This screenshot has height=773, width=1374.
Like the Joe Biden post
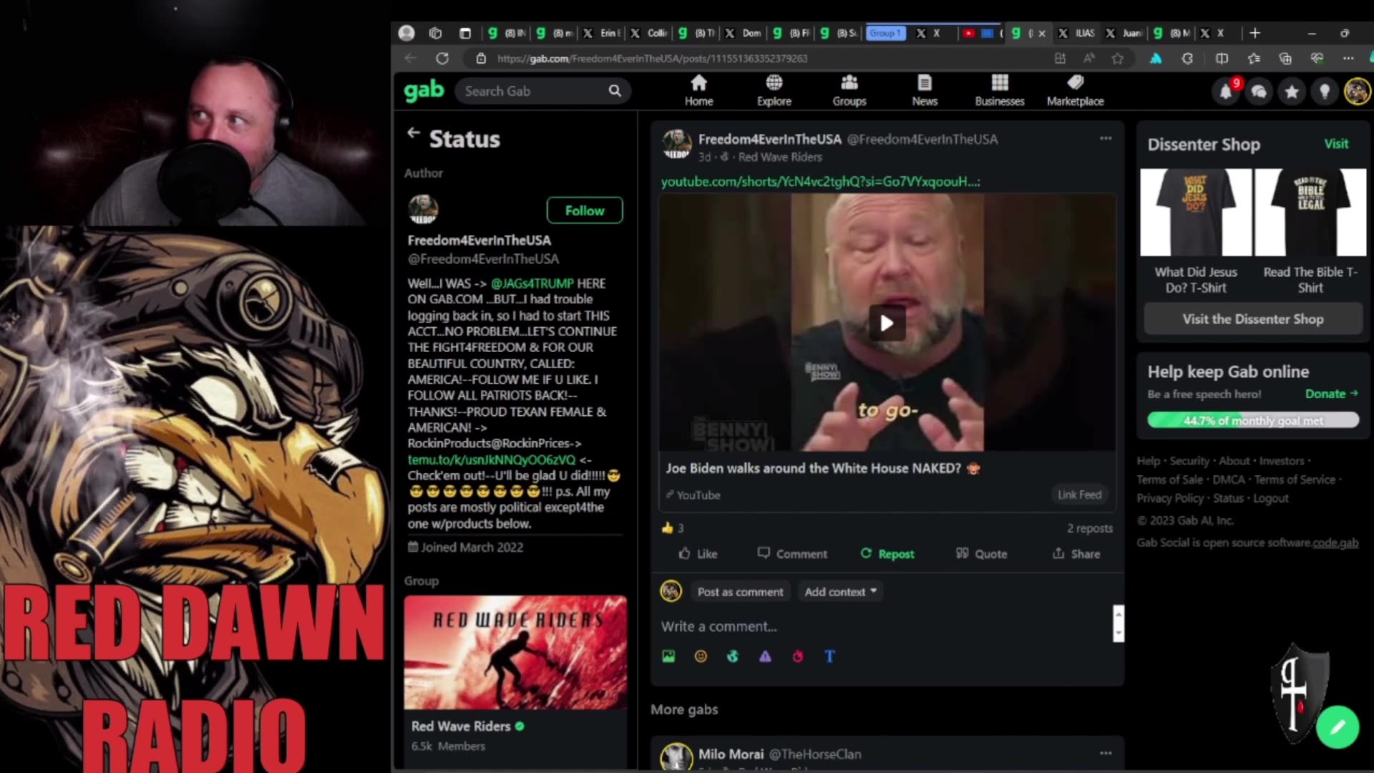(697, 553)
